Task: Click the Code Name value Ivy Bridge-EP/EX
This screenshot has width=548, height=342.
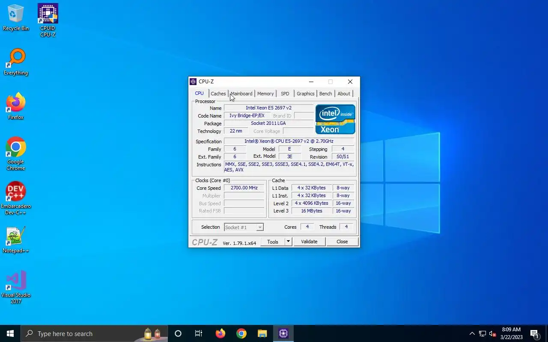Action: 247,115
